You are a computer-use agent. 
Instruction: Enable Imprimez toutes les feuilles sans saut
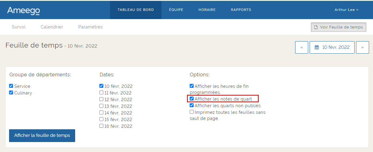(x=191, y=112)
